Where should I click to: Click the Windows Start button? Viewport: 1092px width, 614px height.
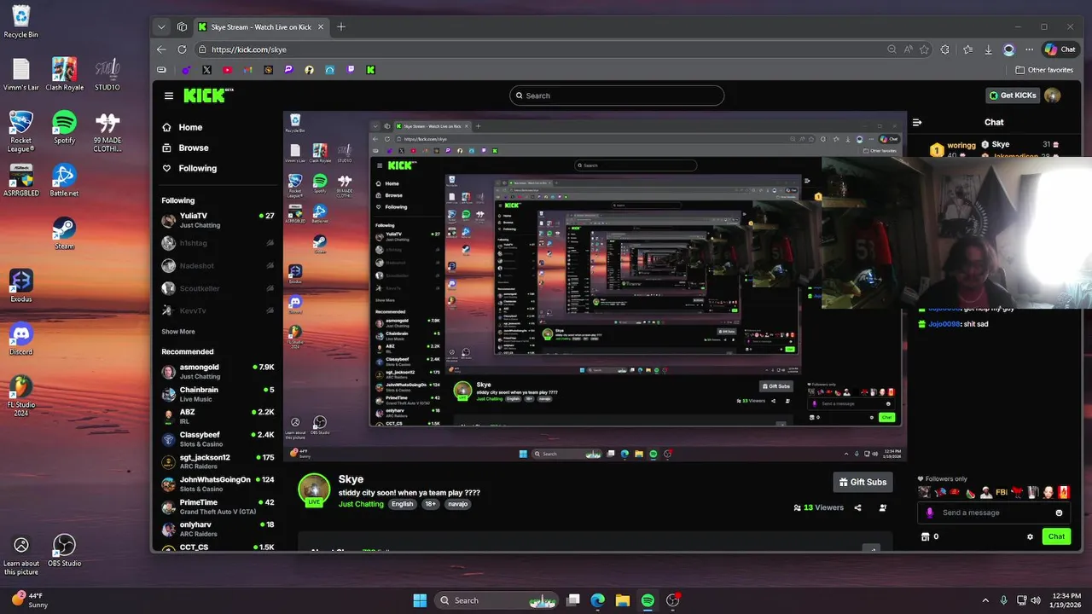[420, 600]
